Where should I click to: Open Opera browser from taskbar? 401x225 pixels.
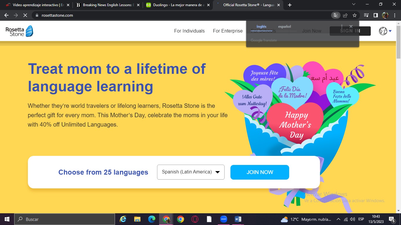pyautogui.click(x=195, y=219)
